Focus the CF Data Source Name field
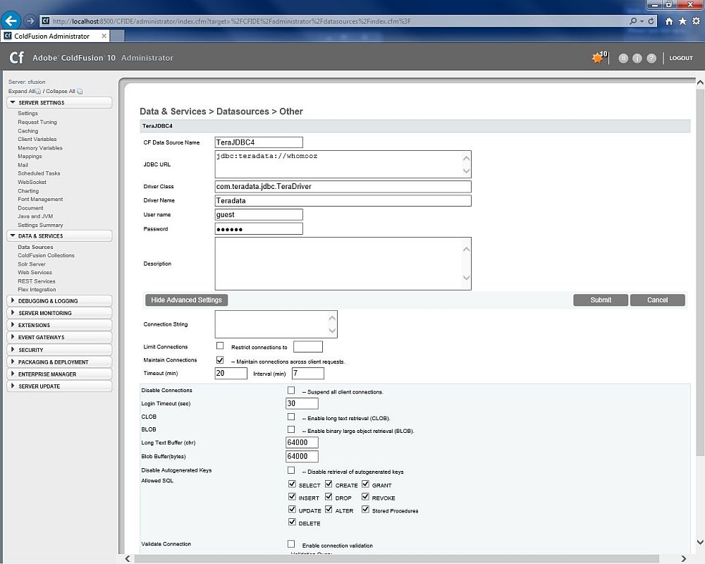 259,142
